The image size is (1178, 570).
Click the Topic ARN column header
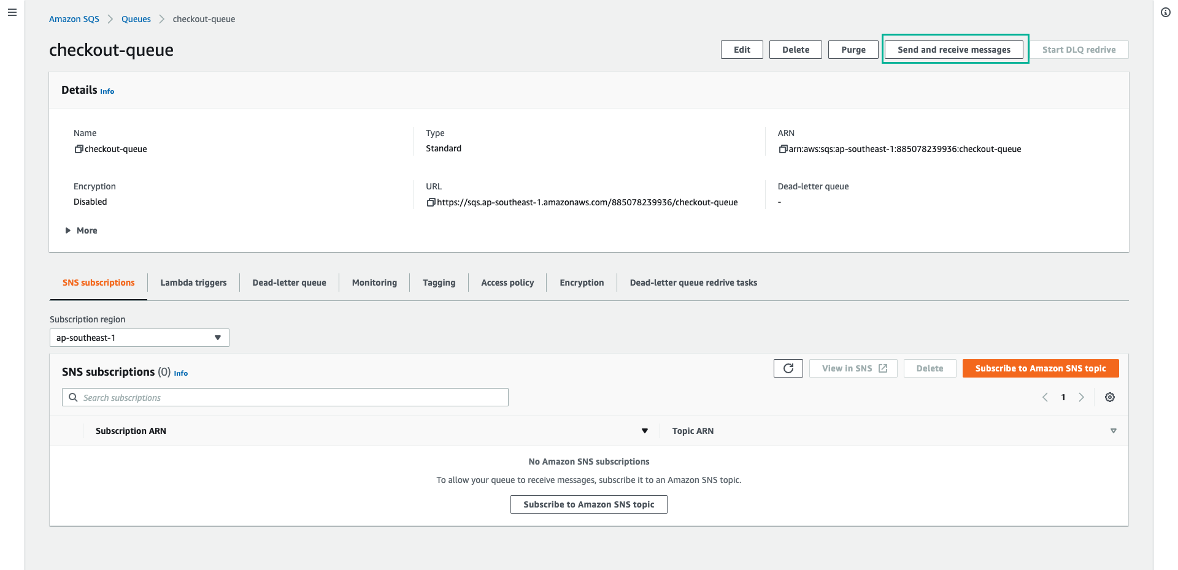pos(693,431)
